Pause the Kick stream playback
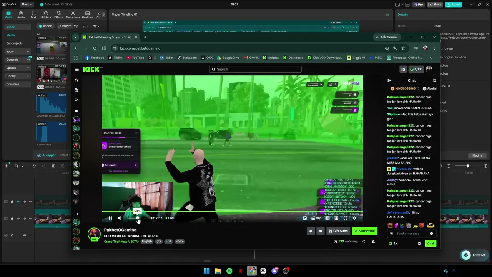Viewport: 492px width, 277px height. (110, 218)
